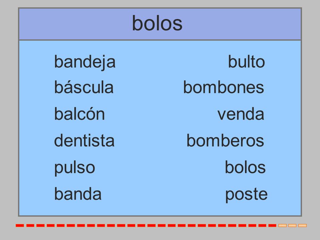The image size is (320, 240).
Task: Click the first orange progress segment
Action: [x=282, y=226]
